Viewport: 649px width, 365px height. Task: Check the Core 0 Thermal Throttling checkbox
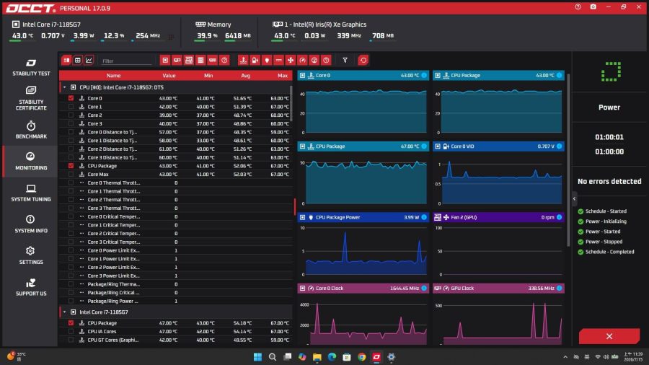pyautogui.click(x=71, y=182)
